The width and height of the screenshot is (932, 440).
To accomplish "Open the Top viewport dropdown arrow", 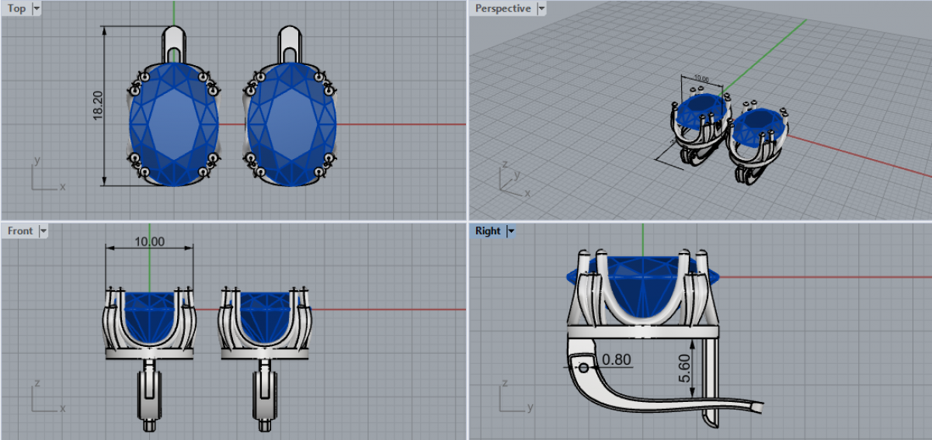I will click(x=37, y=9).
